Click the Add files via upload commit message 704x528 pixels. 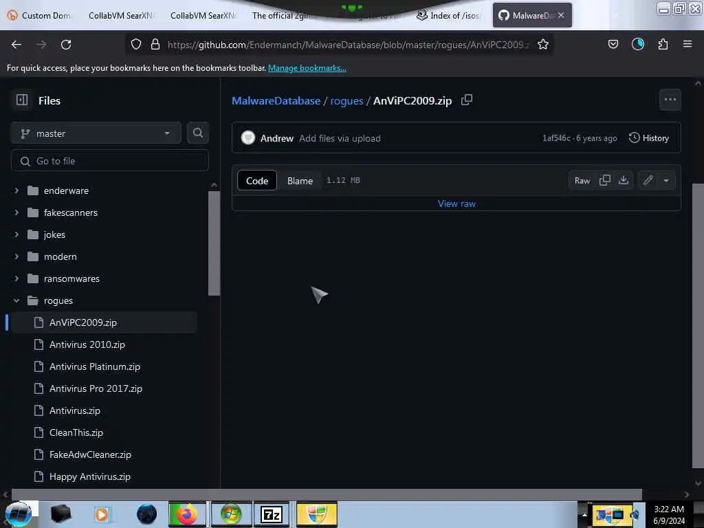[340, 138]
